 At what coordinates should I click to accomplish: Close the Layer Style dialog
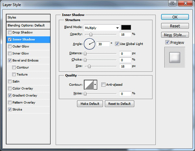coord(185,3)
